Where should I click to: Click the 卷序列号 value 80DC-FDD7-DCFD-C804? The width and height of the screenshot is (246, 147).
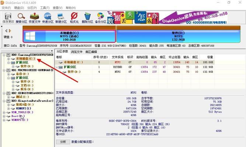point(122,121)
